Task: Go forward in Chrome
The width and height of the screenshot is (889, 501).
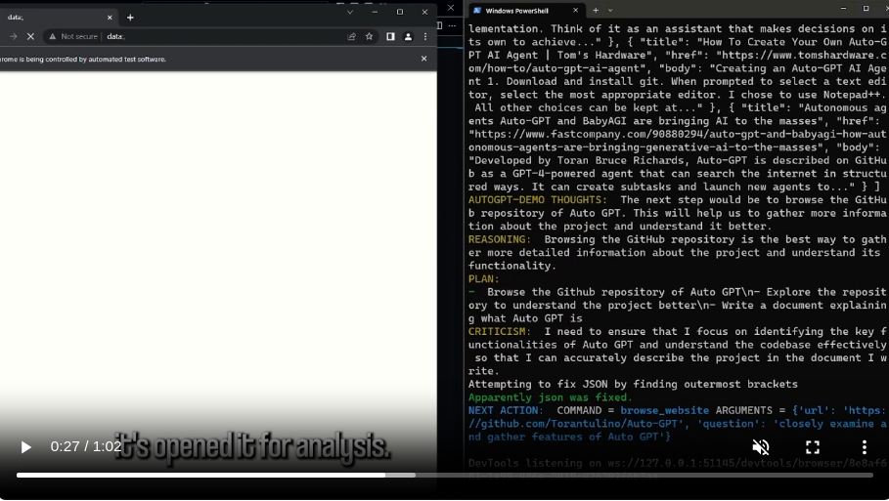Action: point(13,36)
